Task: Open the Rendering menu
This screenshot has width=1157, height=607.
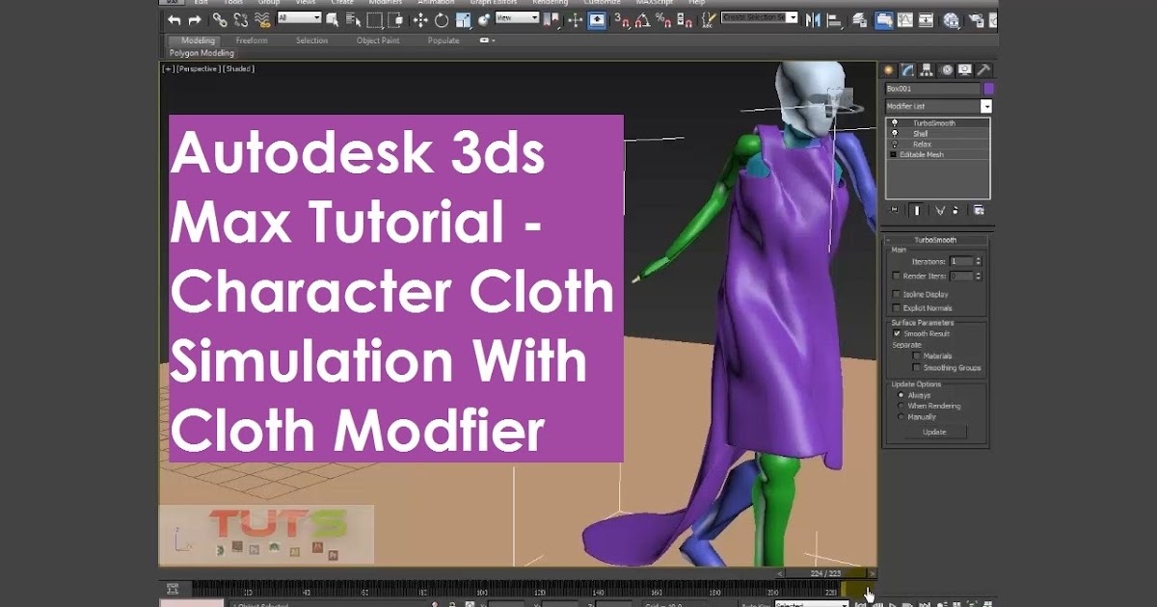Action: coord(552,3)
